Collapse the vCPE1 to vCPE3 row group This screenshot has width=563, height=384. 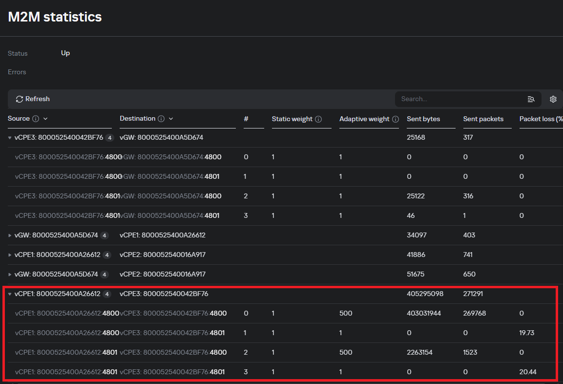click(10, 294)
